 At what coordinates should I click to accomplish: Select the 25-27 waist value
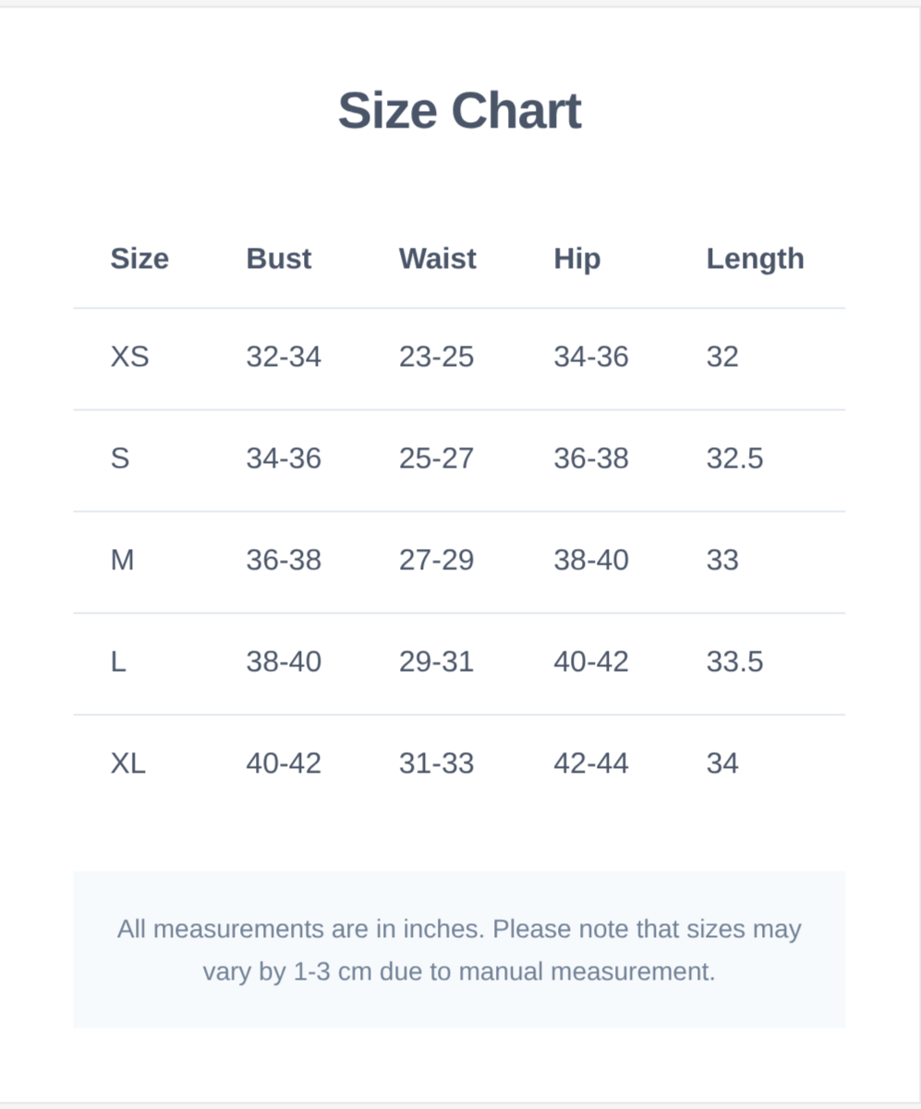click(x=436, y=458)
